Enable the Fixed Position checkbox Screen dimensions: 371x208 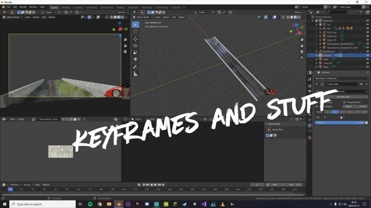(344, 102)
